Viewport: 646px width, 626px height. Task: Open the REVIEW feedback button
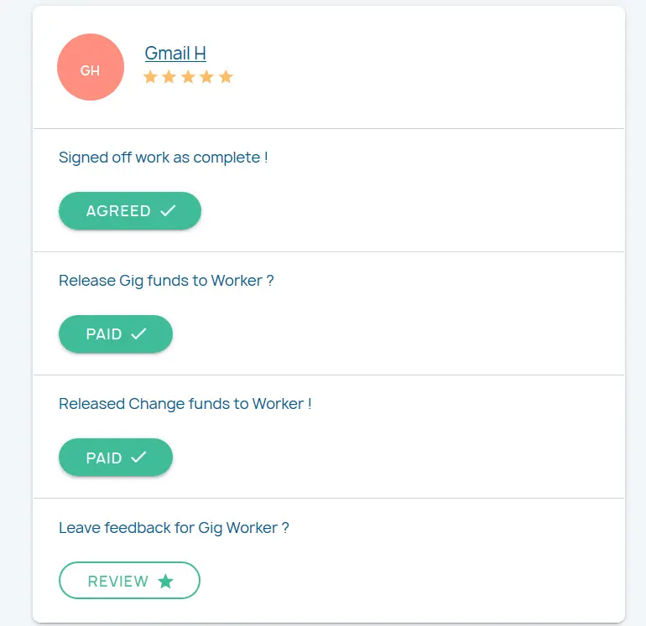pyautogui.click(x=129, y=581)
